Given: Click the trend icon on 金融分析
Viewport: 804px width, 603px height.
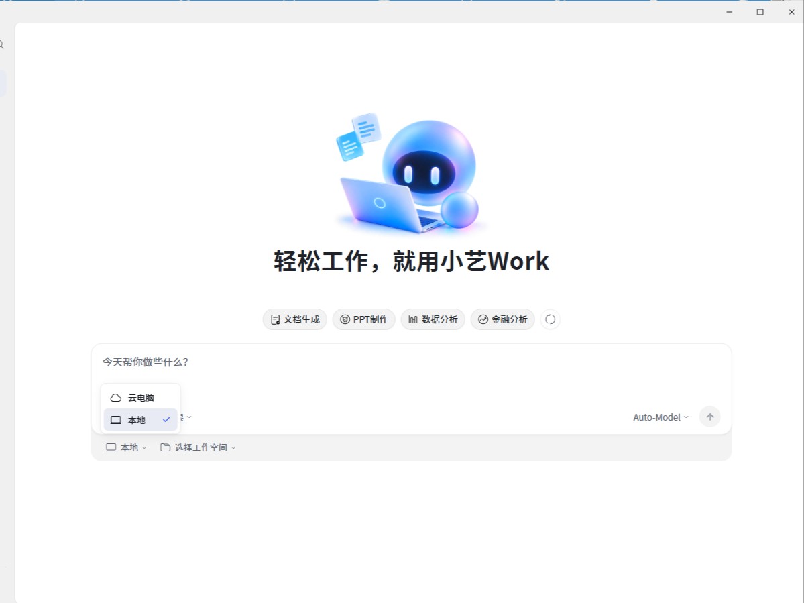Looking at the screenshot, I should [483, 319].
